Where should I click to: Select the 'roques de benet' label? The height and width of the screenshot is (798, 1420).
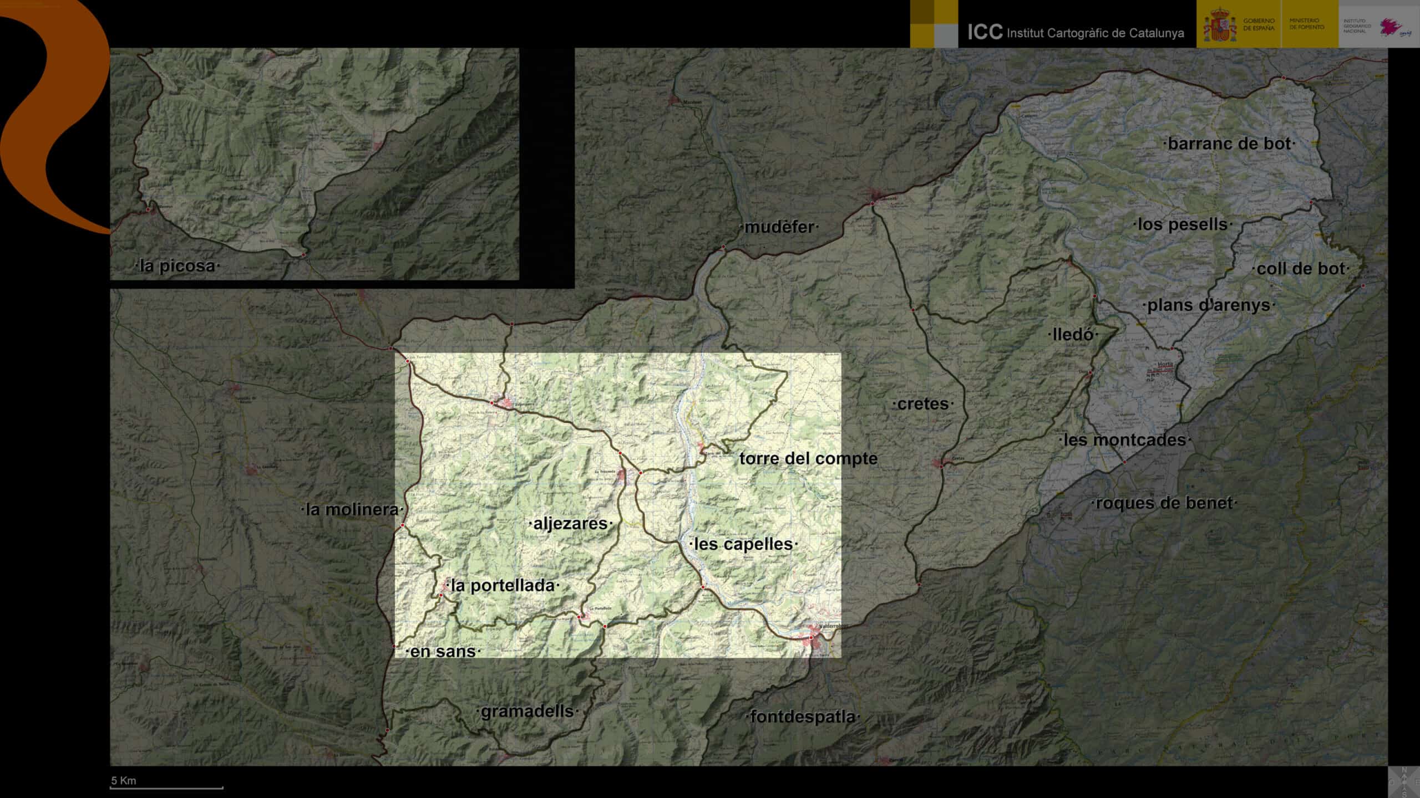click(x=1164, y=503)
